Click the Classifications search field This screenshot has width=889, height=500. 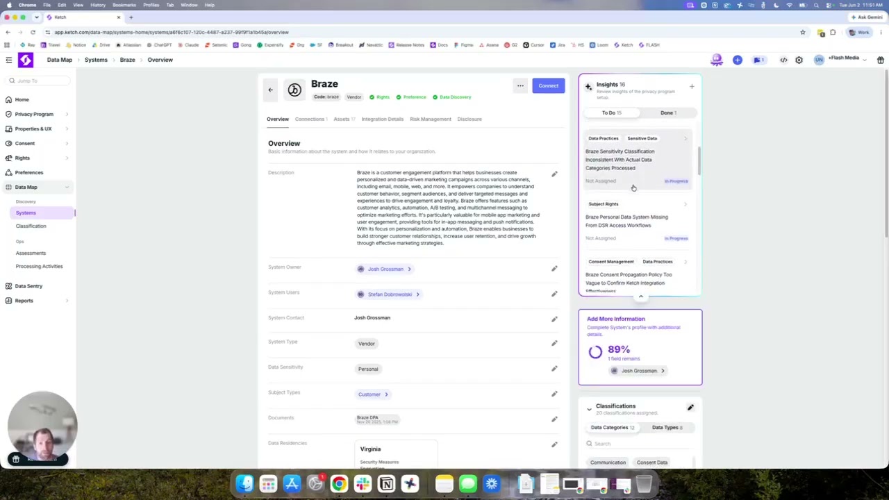(x=639, y=444)
